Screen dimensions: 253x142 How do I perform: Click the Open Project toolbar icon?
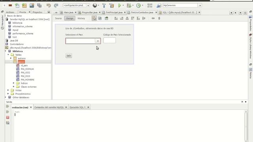coord(32,6)
